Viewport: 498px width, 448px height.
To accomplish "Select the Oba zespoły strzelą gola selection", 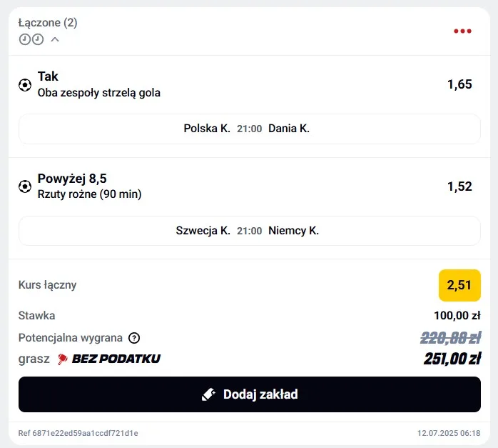I will click(x=98, y=93).
